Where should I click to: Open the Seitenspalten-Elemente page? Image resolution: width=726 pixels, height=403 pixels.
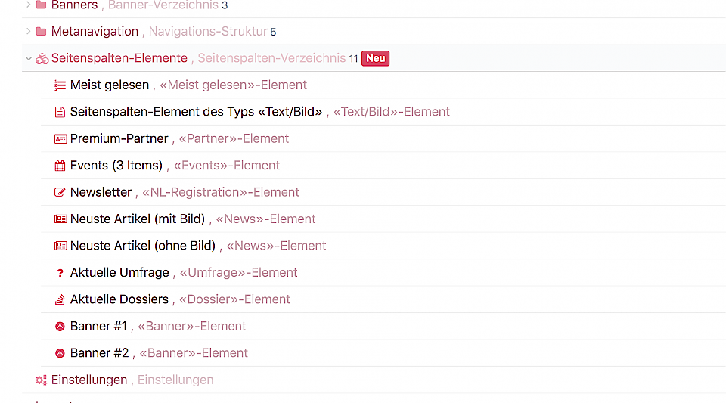pos(119,58)
